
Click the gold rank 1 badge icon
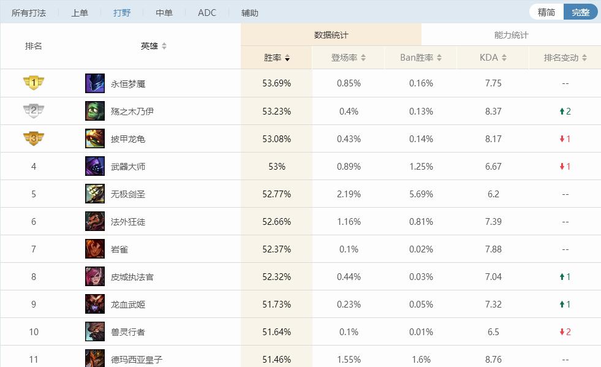coord(34,83)
